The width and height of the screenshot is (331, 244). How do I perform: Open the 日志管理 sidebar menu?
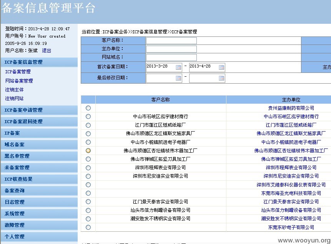pos(39,202)
